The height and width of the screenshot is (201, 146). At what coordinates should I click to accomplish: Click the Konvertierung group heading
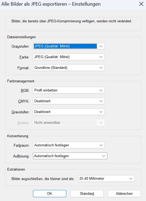[18, 136]
